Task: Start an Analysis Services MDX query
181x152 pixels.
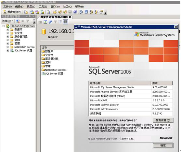Action: [x=32, y=12]
